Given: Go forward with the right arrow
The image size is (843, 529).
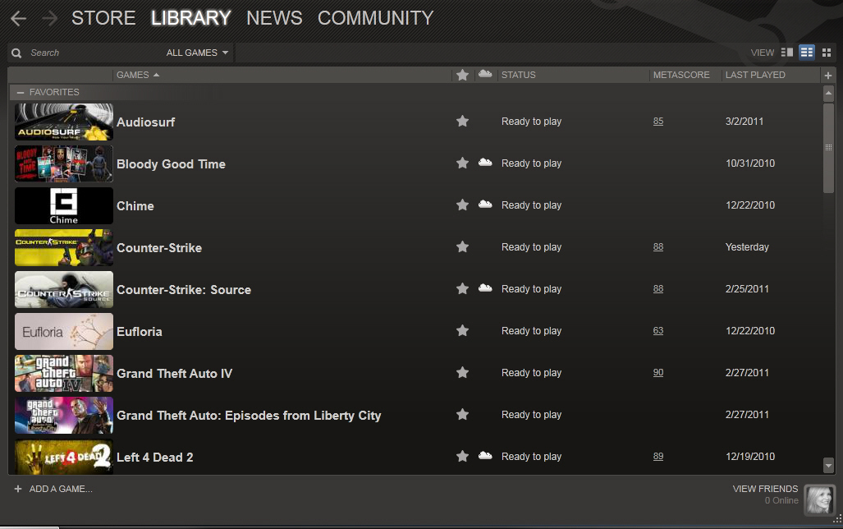Looking at the screenshot, I should (x=49, y=18).
